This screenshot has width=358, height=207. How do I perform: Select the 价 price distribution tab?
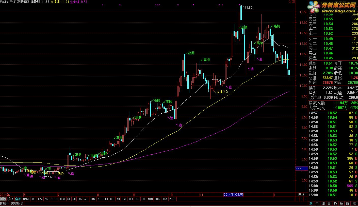(x=317, y=203)
